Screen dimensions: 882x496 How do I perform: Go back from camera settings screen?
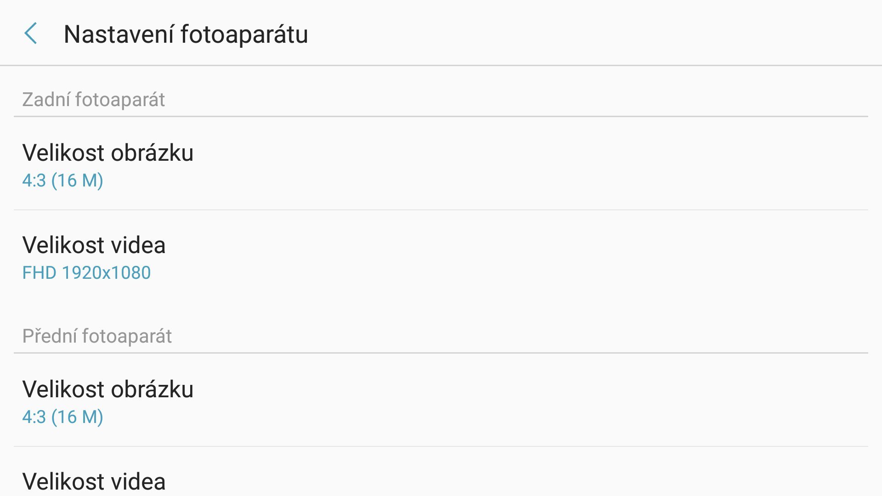click(31, 34)
